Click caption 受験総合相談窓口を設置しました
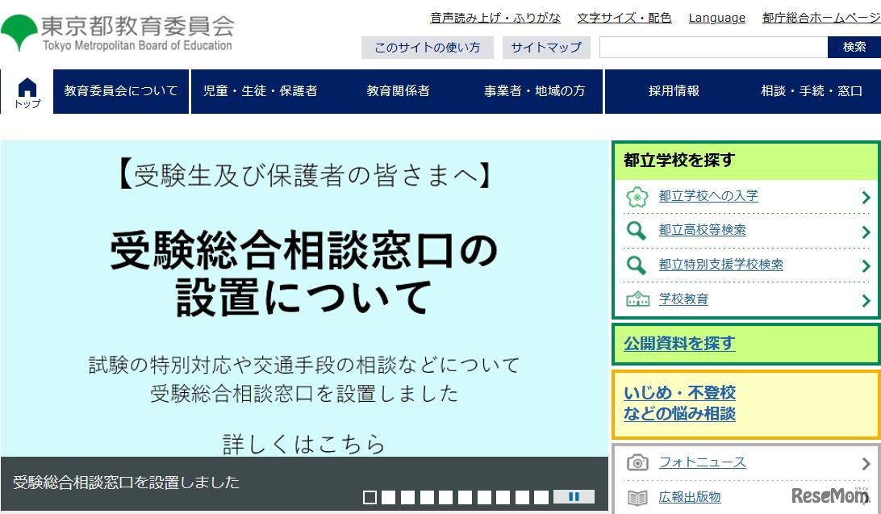The image size is (881, 514). click(127, 483)
